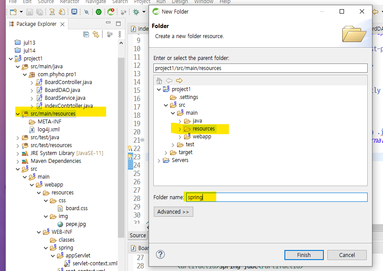The height and width of the screenshot is (271, 383).
Task: Click the green Spring Boot dashboard icon
Action: click(99, 12)
